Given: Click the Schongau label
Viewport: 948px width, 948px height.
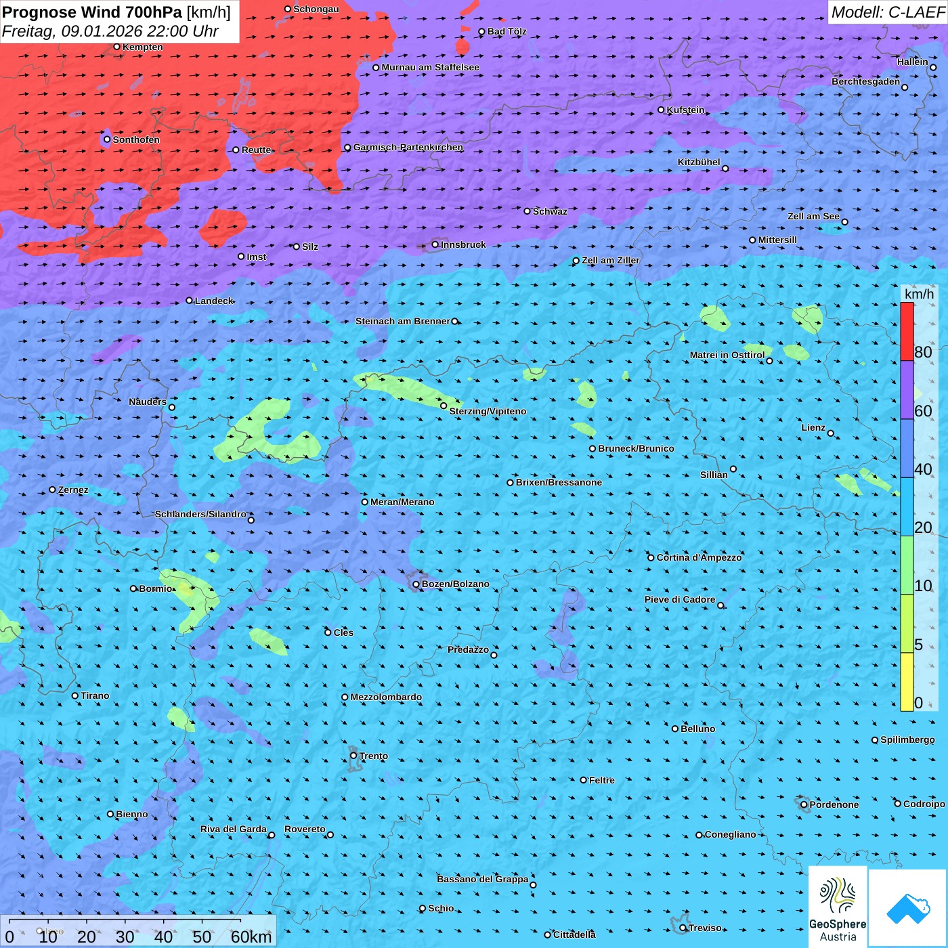Looking at the screenshot, I should [316, 9].
